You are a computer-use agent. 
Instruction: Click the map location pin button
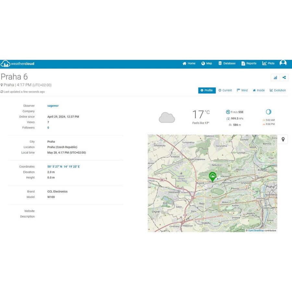[x=283, y=140]
